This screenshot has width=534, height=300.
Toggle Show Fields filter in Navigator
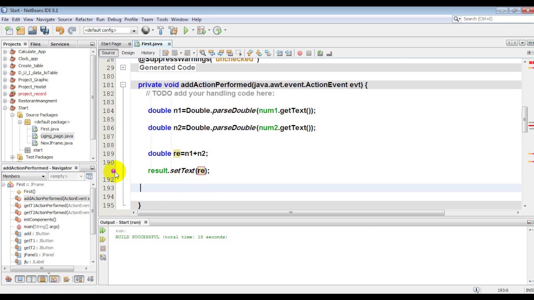coord(20,279)
